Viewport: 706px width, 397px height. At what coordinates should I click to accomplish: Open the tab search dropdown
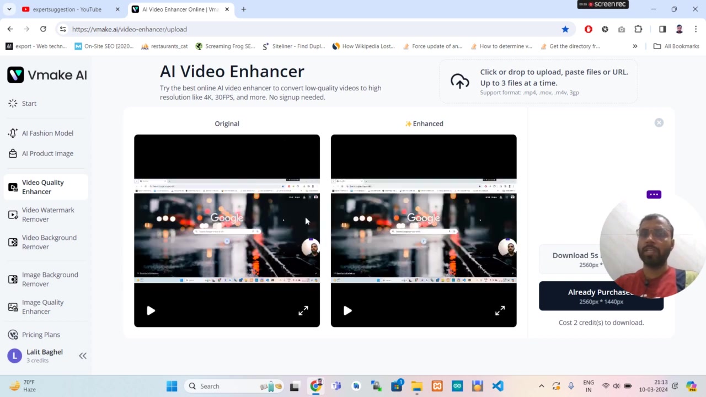click(9, 9)
